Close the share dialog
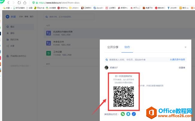This screenshot has height=121, width=195. click(185, 47)
